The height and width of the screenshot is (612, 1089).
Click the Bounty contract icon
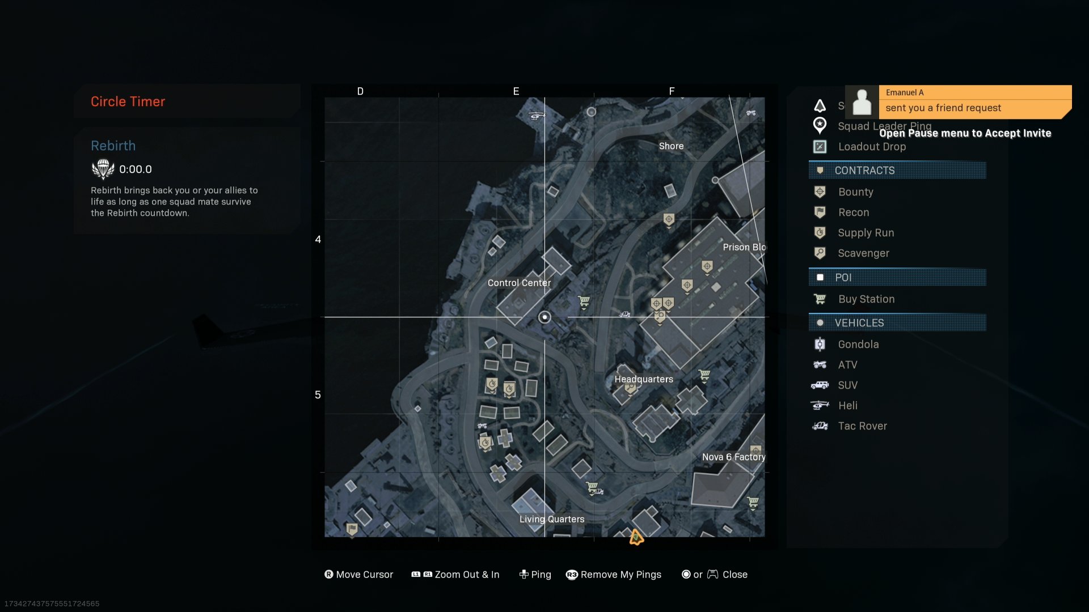pos(821,190)
